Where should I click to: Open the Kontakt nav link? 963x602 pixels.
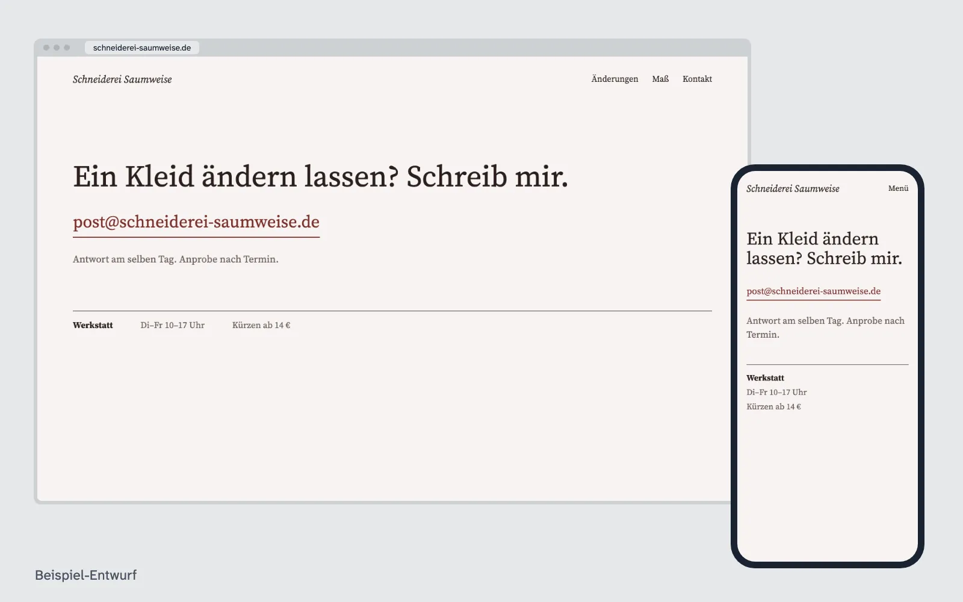coord(697,79)
